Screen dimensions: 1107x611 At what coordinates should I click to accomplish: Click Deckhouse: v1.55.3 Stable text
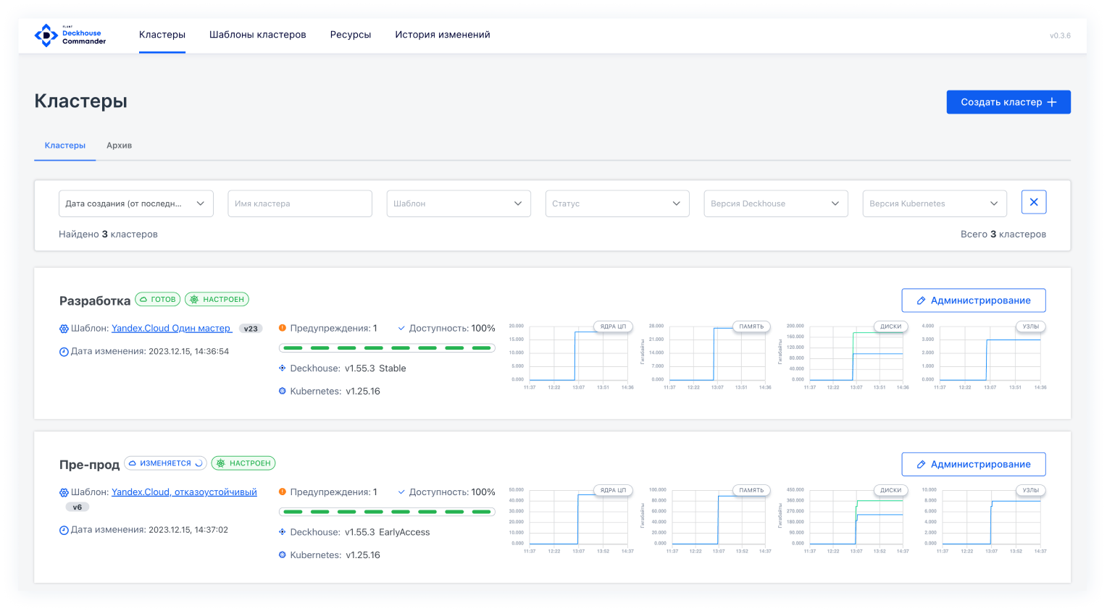[x=348, y=368]
